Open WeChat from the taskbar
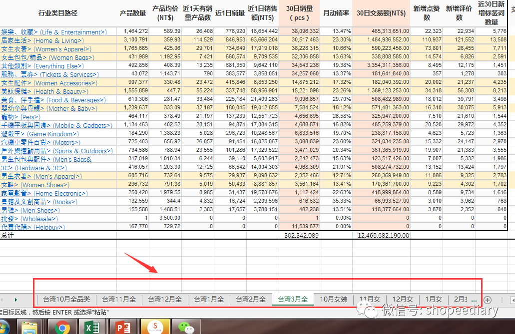 pyautogui.click(x=186, y=327)
